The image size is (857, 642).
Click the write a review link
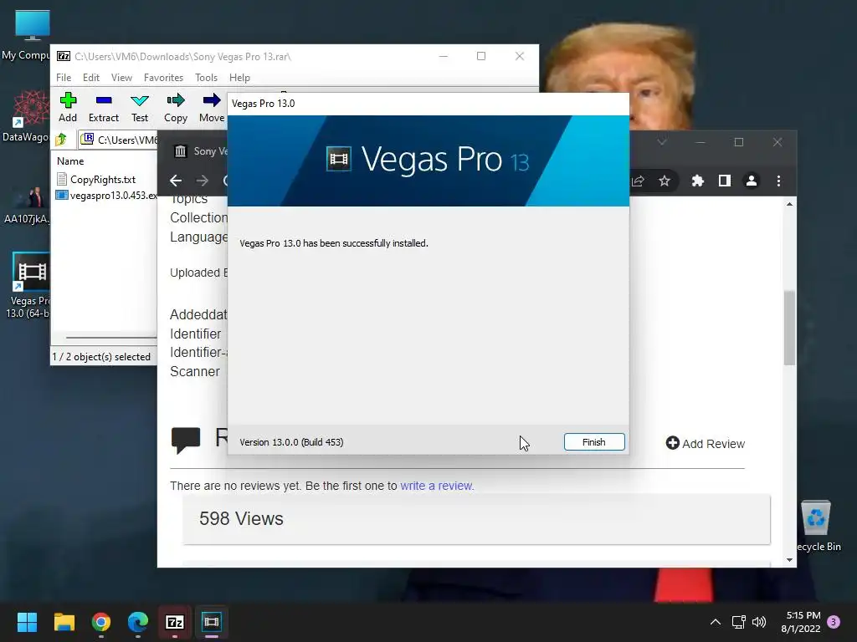point(437,486)
